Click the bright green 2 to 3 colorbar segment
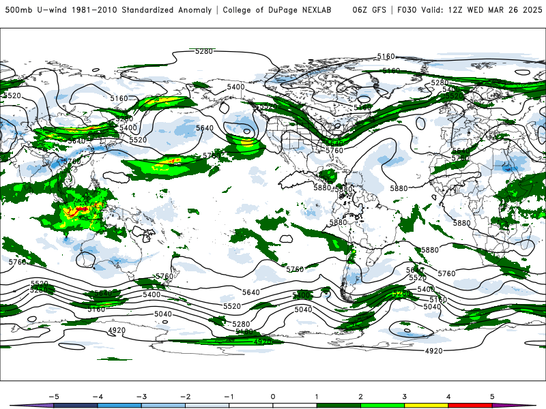Viewport: 546px width, 409px height. pos(382,406)
